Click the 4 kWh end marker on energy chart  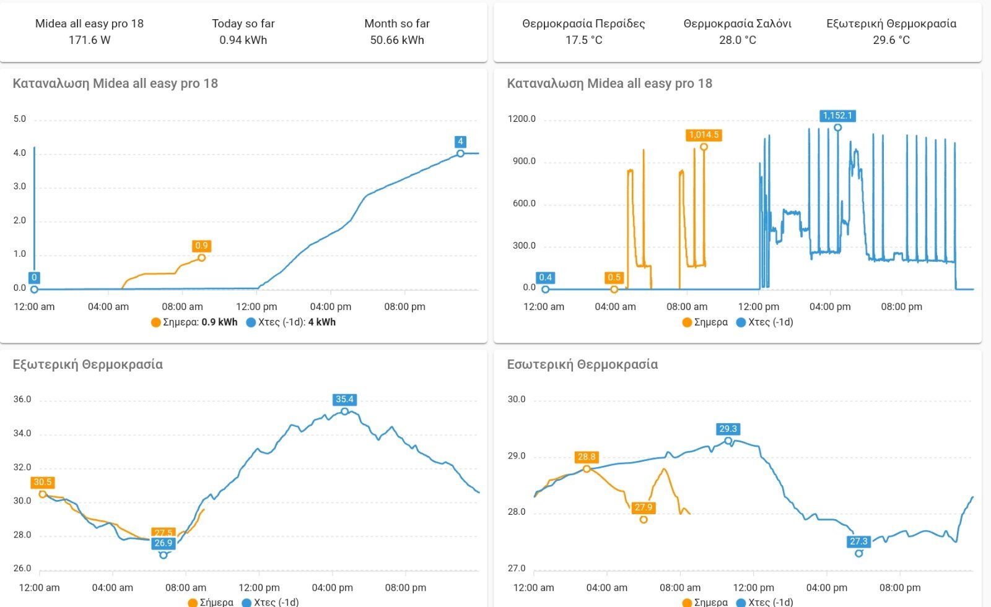pos(460,153)
